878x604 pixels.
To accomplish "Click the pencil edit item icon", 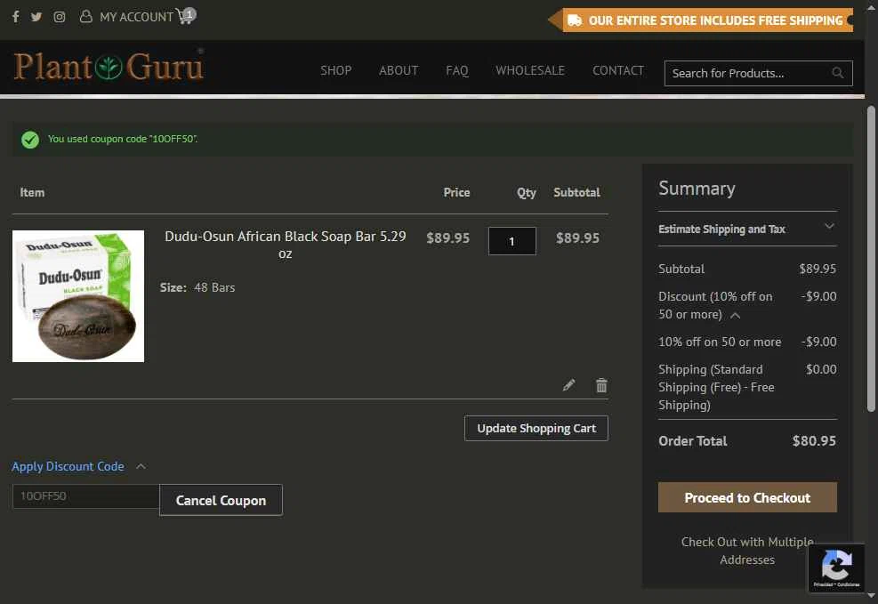I will (569, 385).
